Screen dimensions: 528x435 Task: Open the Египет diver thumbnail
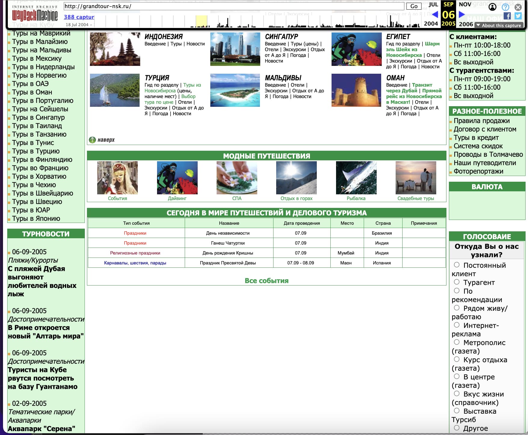tap(357, 49)
